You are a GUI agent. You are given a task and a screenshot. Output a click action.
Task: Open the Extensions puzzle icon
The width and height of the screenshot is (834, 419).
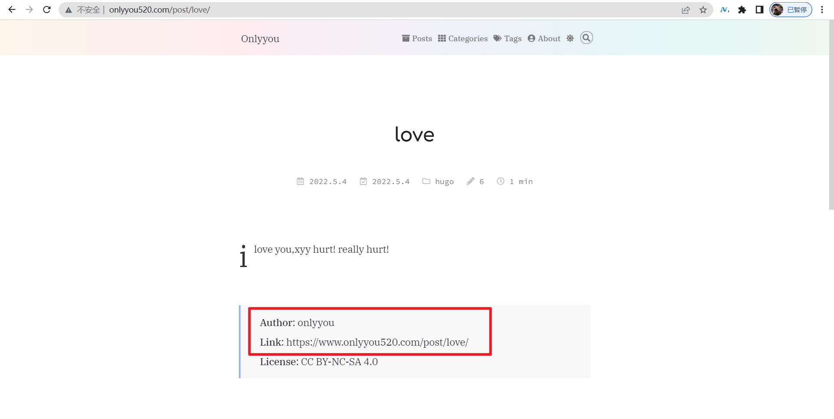(x=742, y=10)
